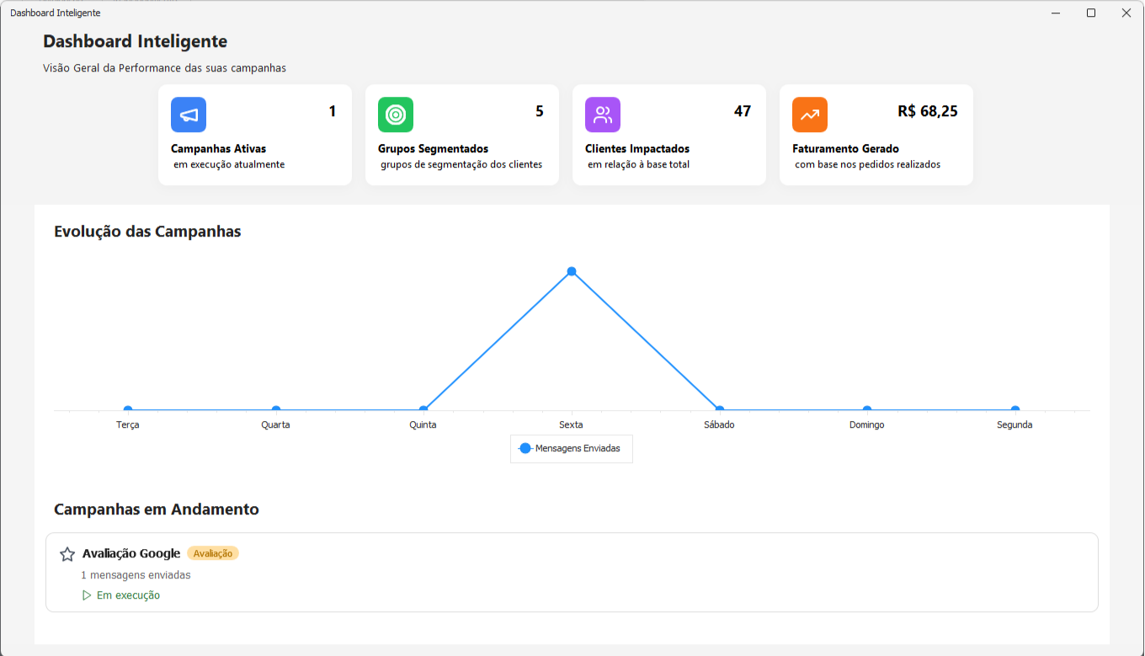Click the Avaliação tag badge

coord(213,553)
